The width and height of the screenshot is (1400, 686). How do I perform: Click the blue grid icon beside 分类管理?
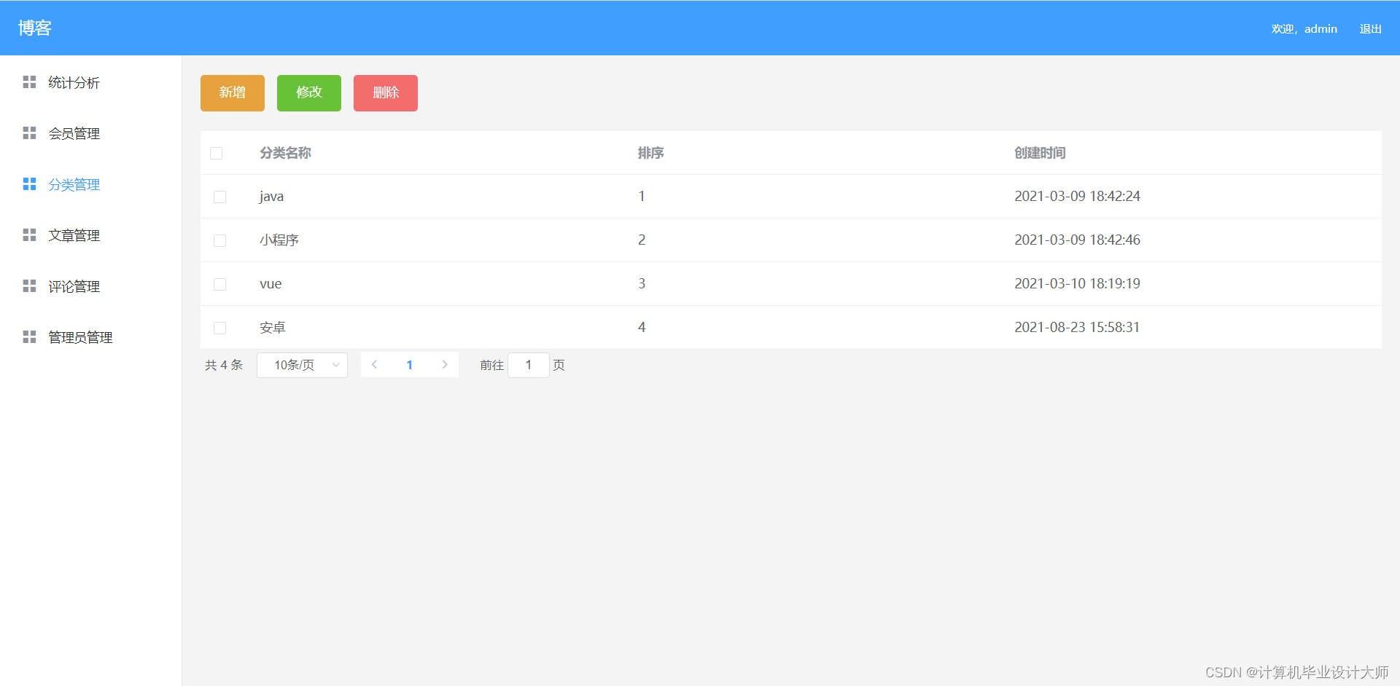[29, 184]
